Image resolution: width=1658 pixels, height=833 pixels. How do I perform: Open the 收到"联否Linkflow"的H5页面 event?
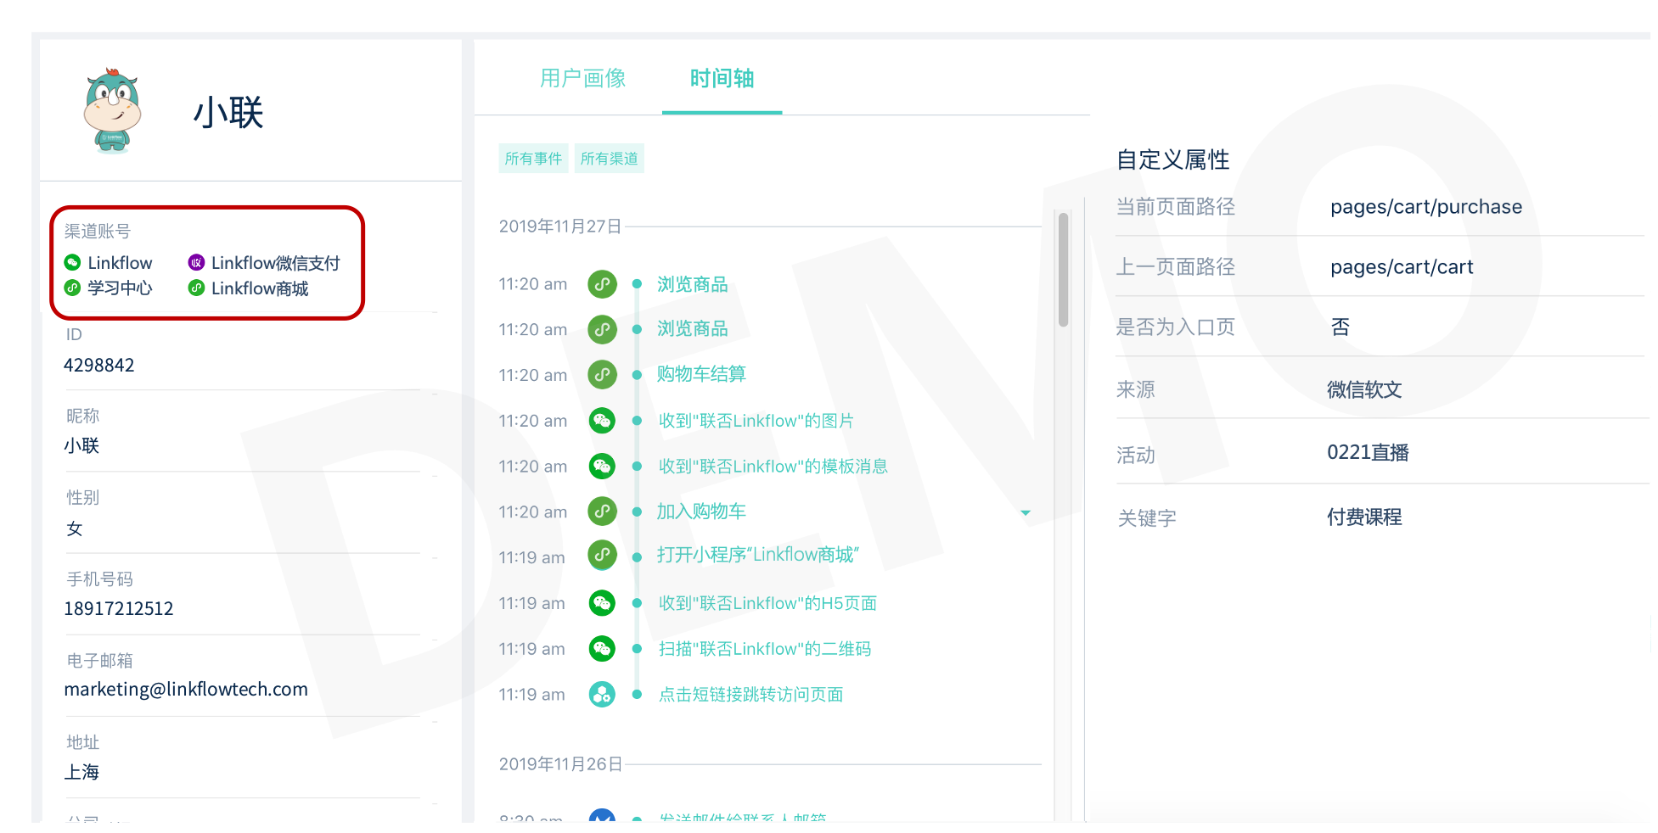[767, 603]
